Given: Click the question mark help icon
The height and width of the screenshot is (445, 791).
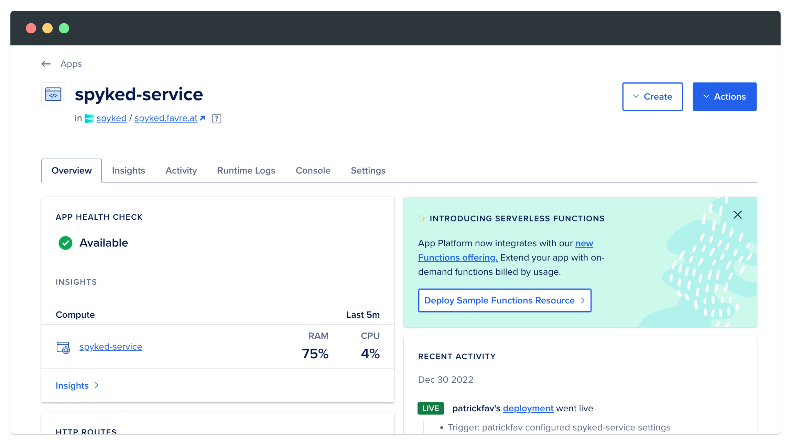Looking at the screenshot, I should [217, 119].
